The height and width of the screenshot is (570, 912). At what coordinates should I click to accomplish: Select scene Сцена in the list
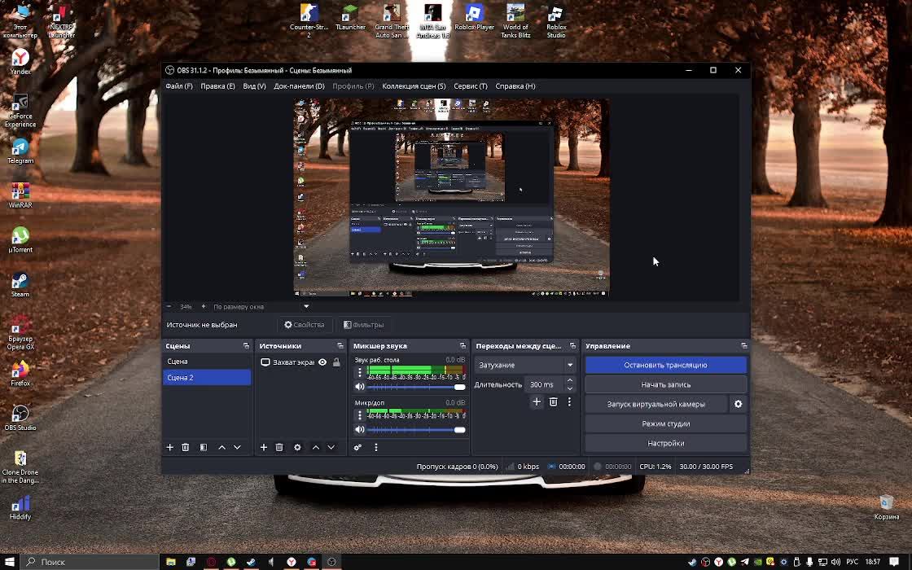[207, 362]
